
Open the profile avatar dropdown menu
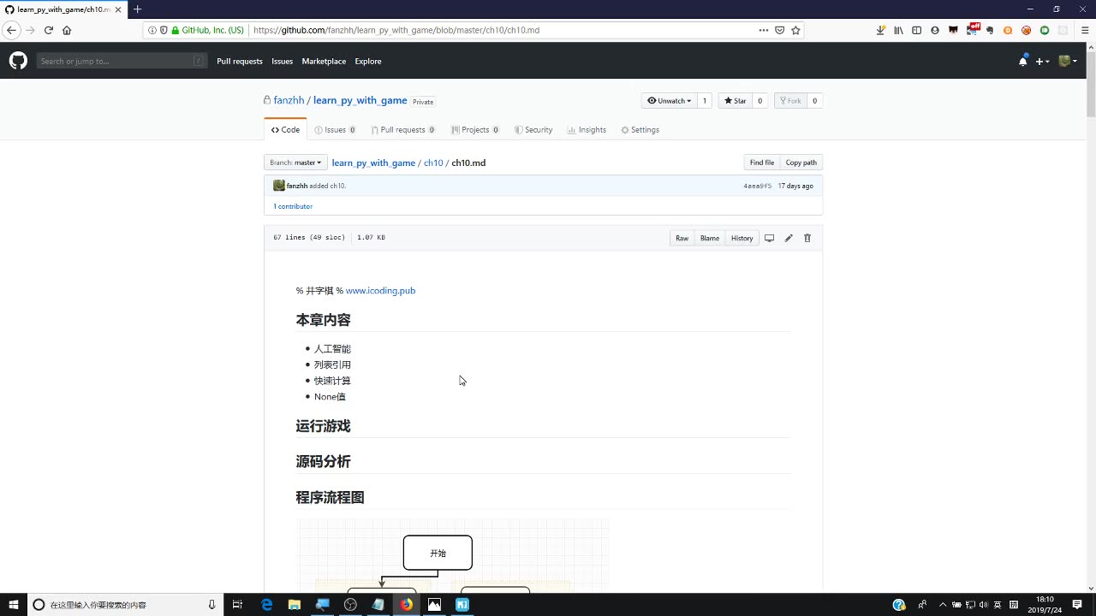pyautogui.click(x=1066, y=61)
